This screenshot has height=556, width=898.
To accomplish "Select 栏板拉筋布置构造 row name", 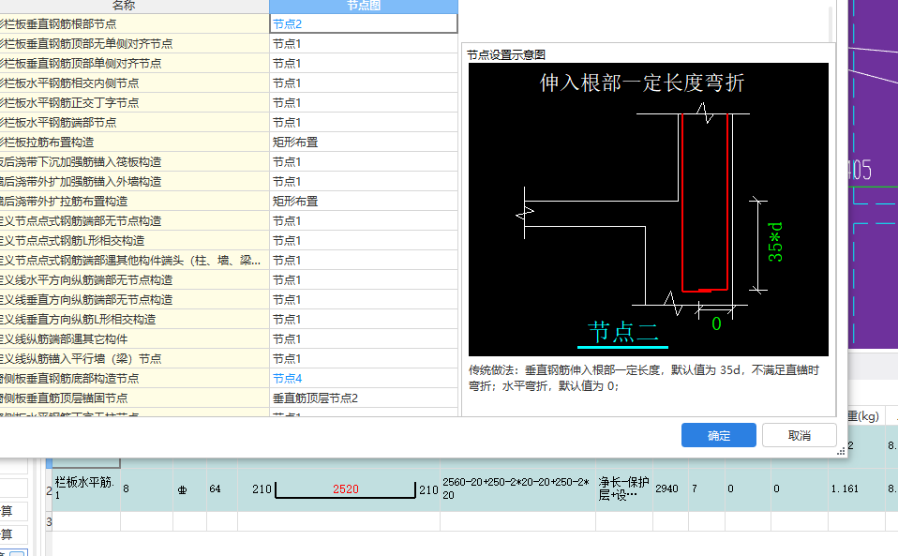I will point(134,142).
